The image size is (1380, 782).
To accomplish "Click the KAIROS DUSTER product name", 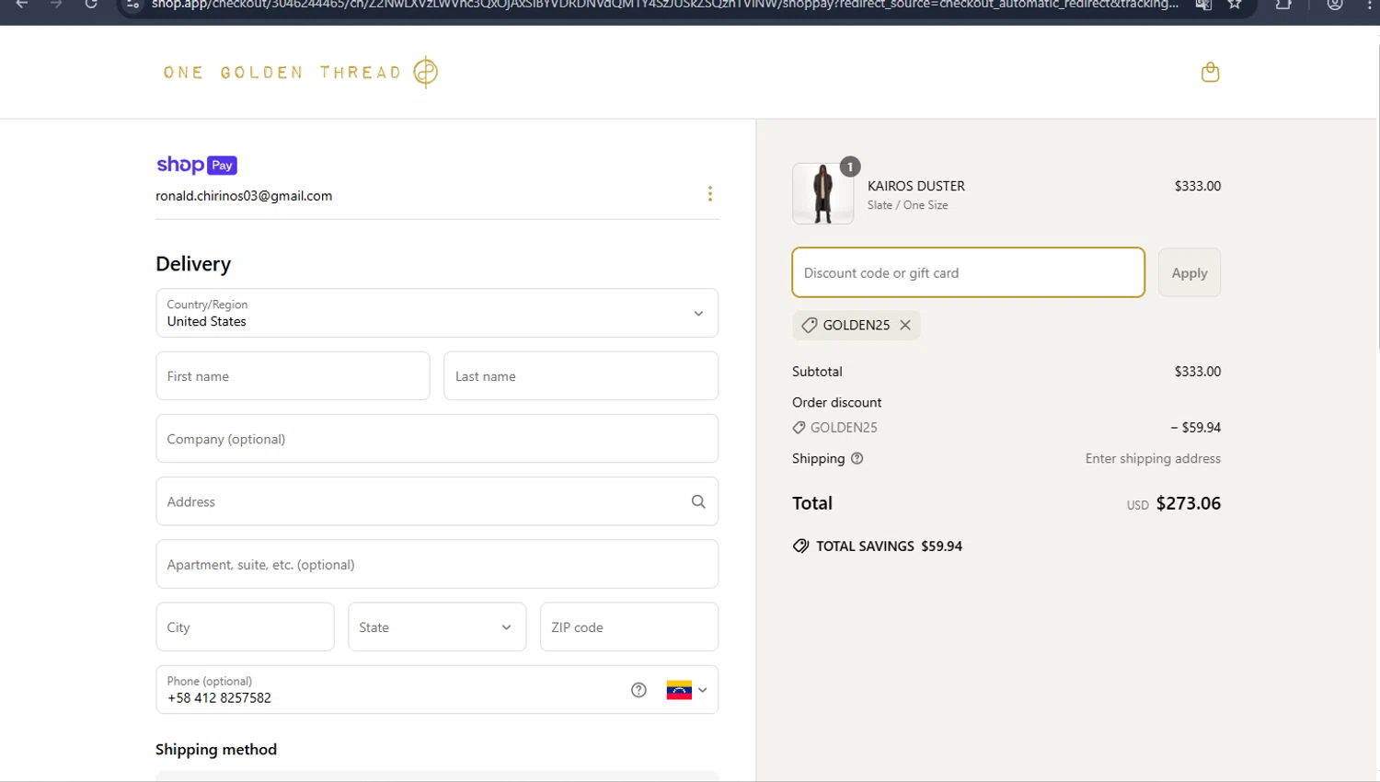I will pos(916,186).
